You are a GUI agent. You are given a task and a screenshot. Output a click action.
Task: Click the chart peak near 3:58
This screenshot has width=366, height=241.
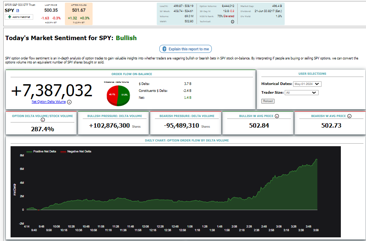click(x=316, y=159)
